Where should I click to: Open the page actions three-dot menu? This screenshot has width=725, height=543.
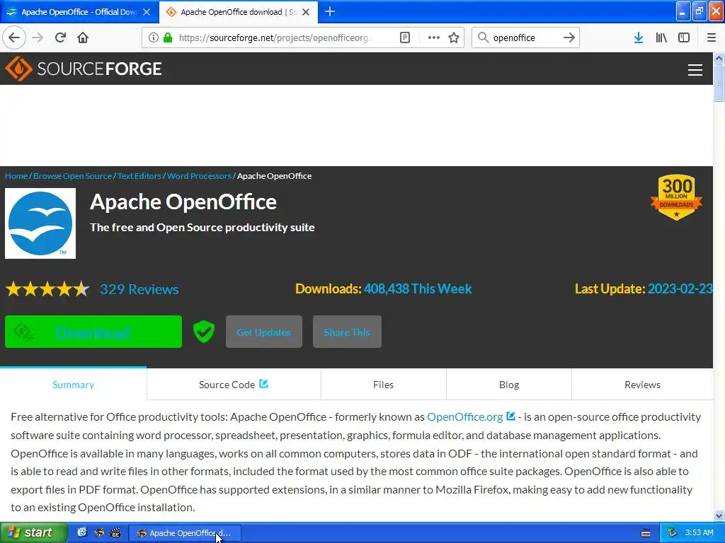point(434,37)
